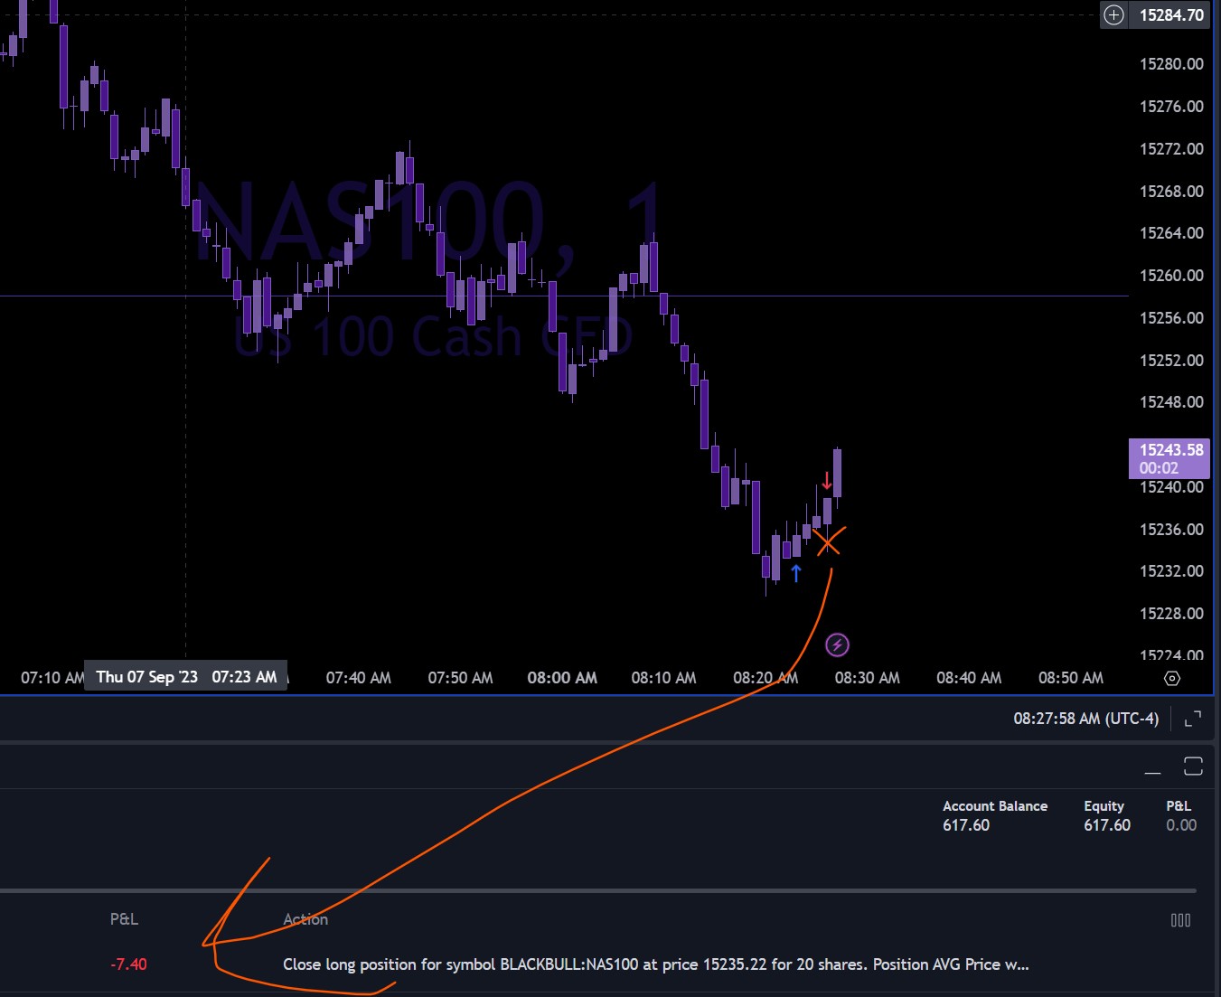Click the 15228.00 price axis label

tap(1171, 614)
